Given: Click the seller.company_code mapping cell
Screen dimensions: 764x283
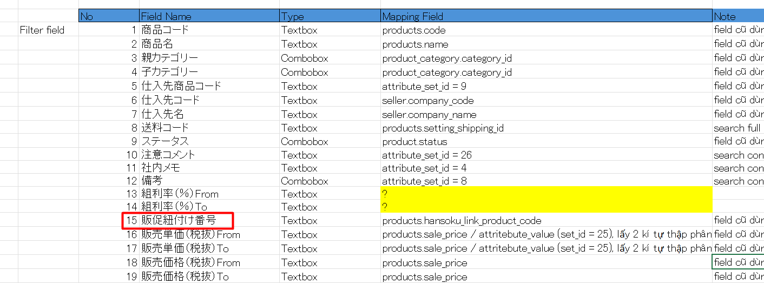Looking at the screenshot, I should click(546, 100).
